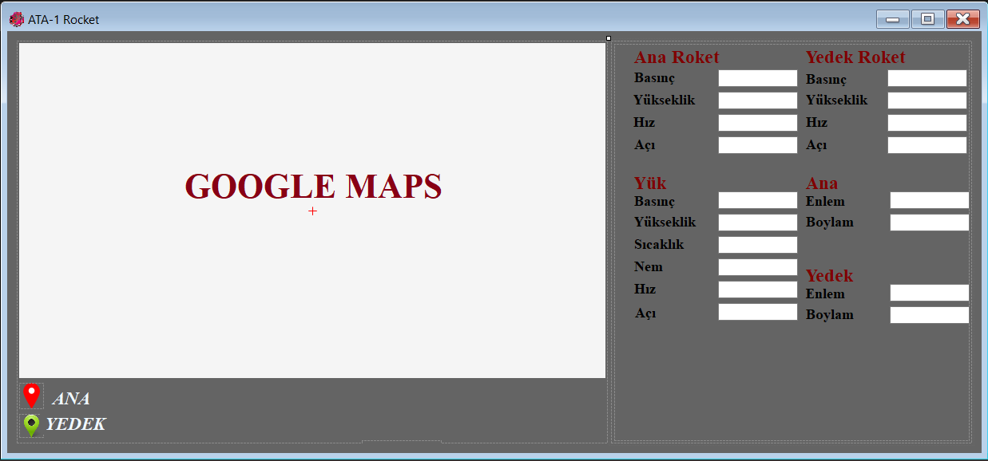Click the Yedek Roket Açı input field
The height and width of the screenshot is (461, 988).
point(927,145)
